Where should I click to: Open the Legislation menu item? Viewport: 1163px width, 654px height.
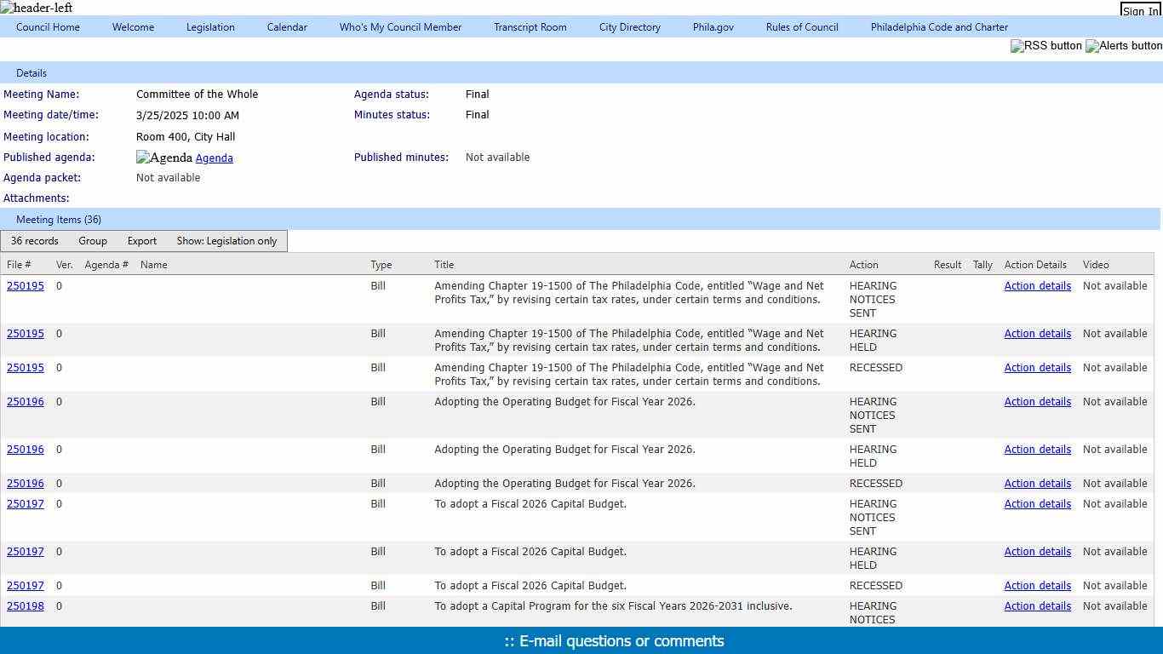point(210,27)
